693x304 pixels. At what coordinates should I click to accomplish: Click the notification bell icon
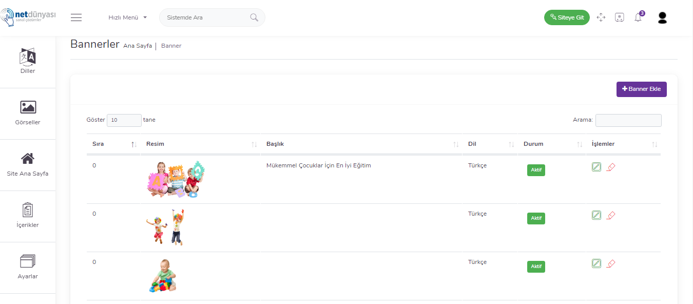(638, 17)
